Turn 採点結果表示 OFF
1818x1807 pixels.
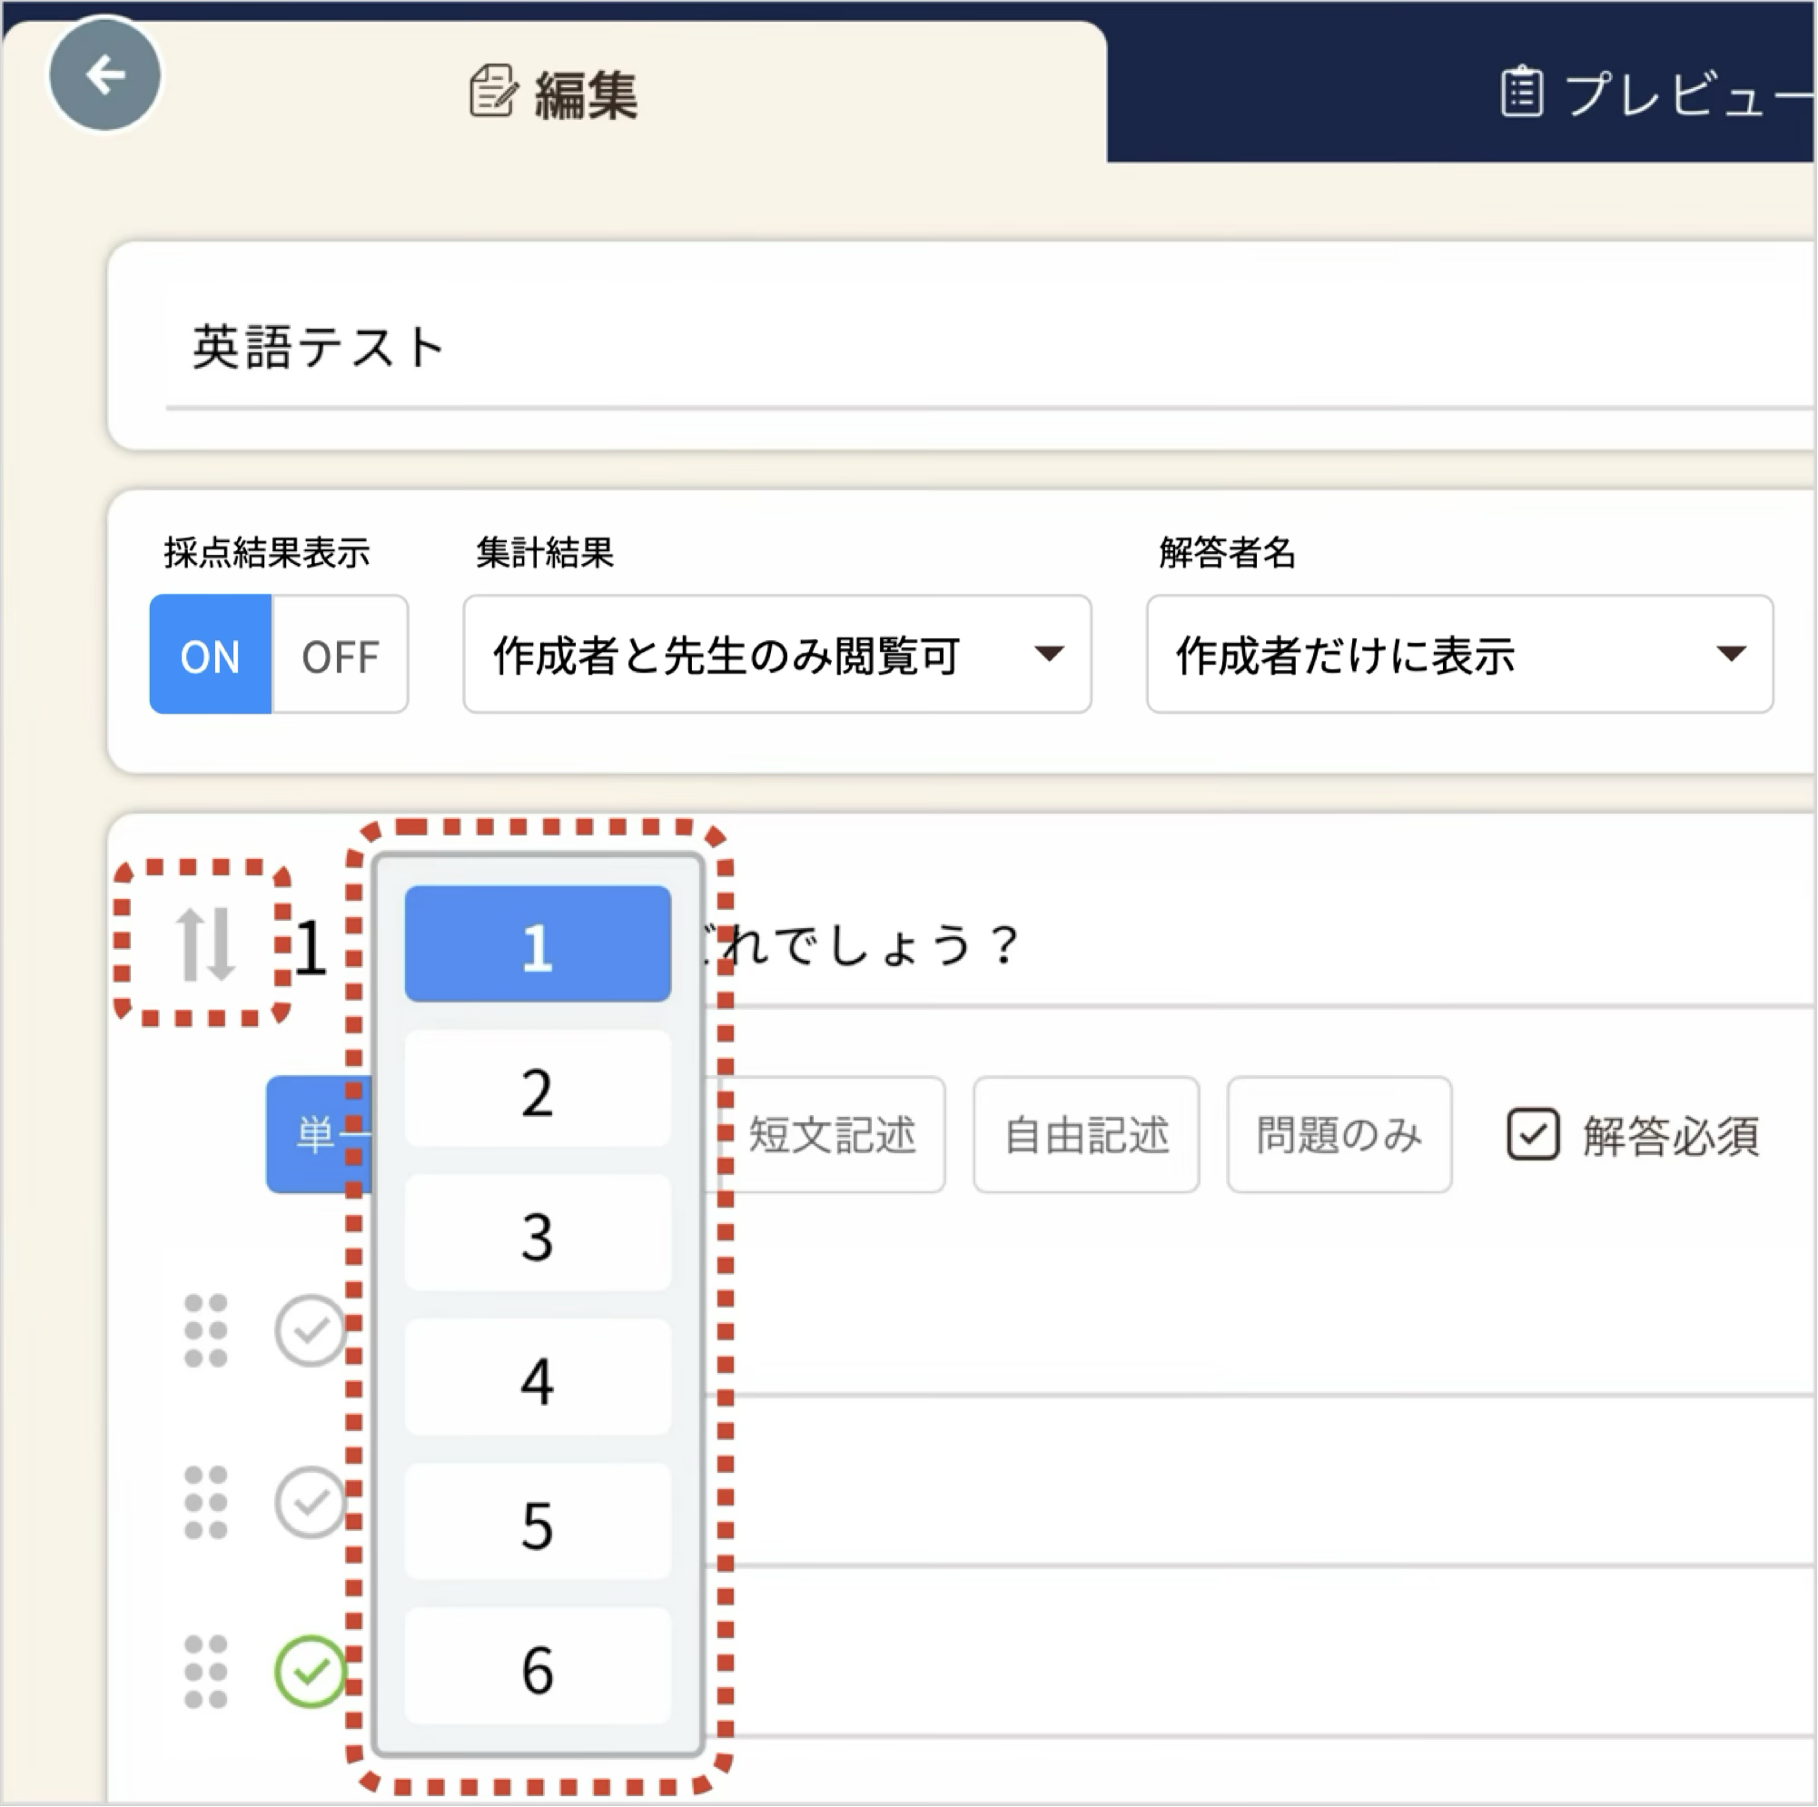(340, 655)
